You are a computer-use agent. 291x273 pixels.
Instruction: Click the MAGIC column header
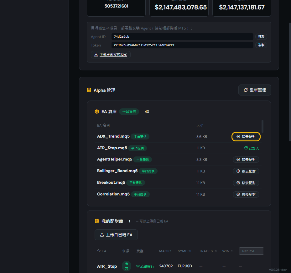click(165, 251)
